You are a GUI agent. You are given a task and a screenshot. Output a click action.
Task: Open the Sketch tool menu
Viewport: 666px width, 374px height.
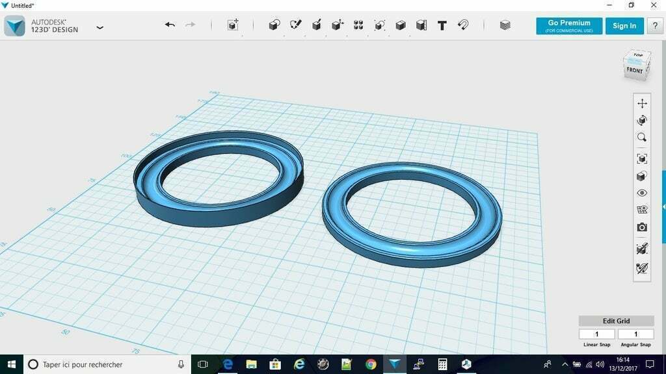(296, 25)
